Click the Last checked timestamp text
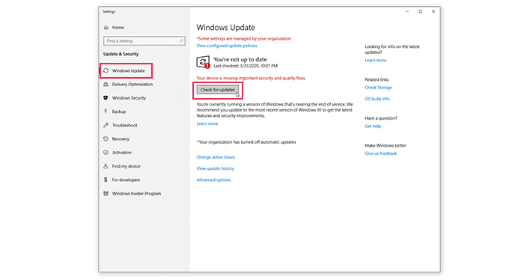Image resolution: width=524 pixels, height=280 pixels. click(x=246, y=66)
